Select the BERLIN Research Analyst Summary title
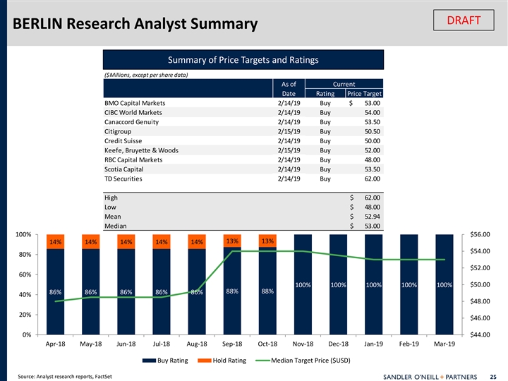 tap(132, 25)
